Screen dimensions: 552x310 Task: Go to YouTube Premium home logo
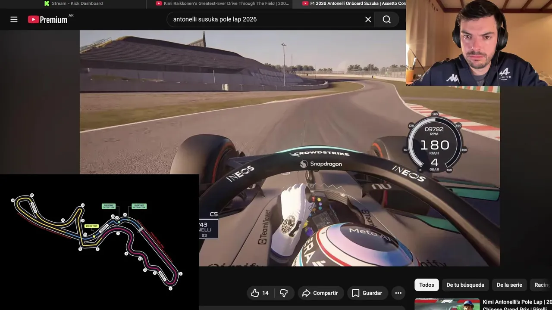pos(47,19)
